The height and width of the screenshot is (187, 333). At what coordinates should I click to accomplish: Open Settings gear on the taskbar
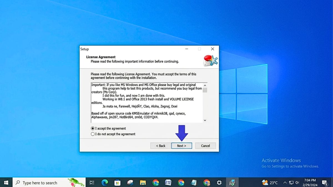point(219,183)
